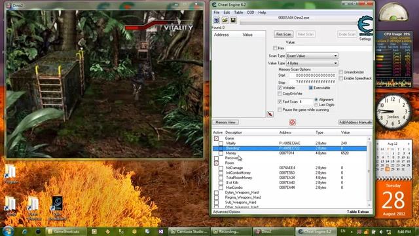The image size is (419, 236).
Task: Open the Program desktop shortcut
Action: (x=10, y=174)
